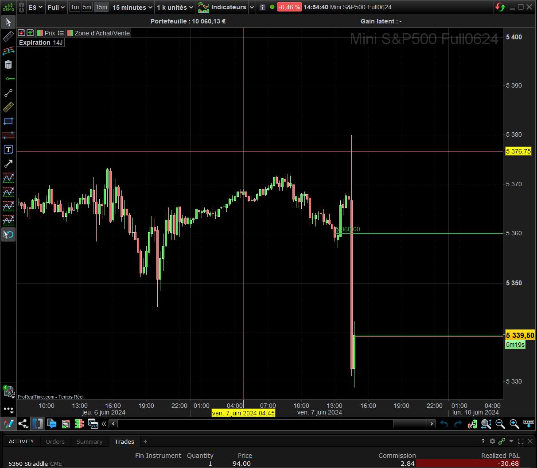Open the detached chart window icon
537x468 pixels.
click(93, 424)
